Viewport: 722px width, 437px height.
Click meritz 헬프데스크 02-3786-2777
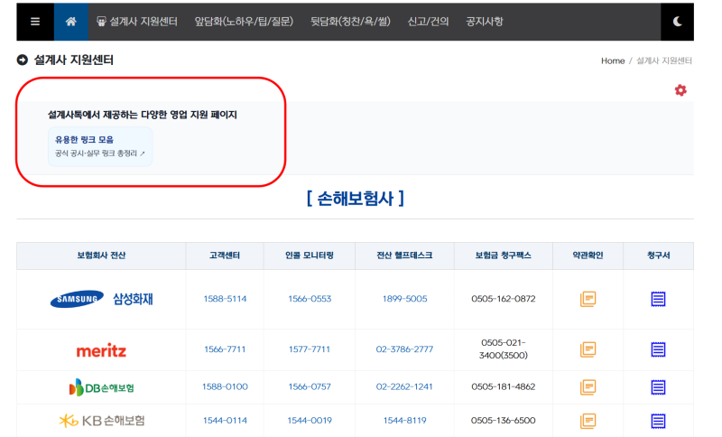[404, 349]
